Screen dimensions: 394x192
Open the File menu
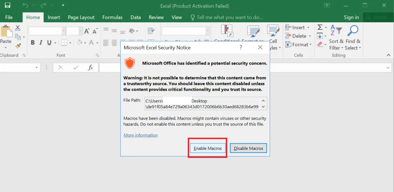click(x=9, y=17)
